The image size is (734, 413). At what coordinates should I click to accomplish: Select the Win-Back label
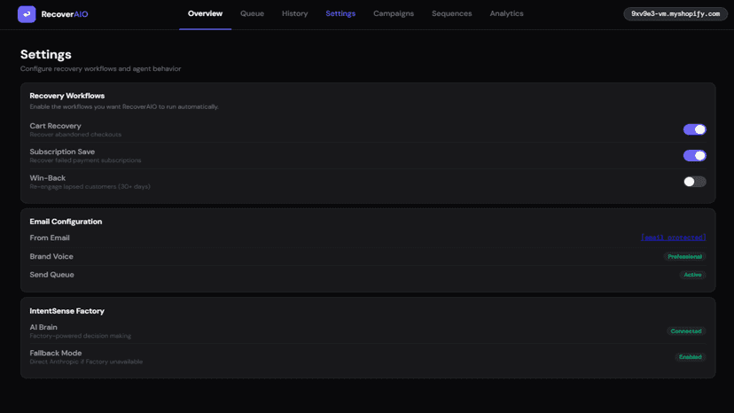[47, 178]
